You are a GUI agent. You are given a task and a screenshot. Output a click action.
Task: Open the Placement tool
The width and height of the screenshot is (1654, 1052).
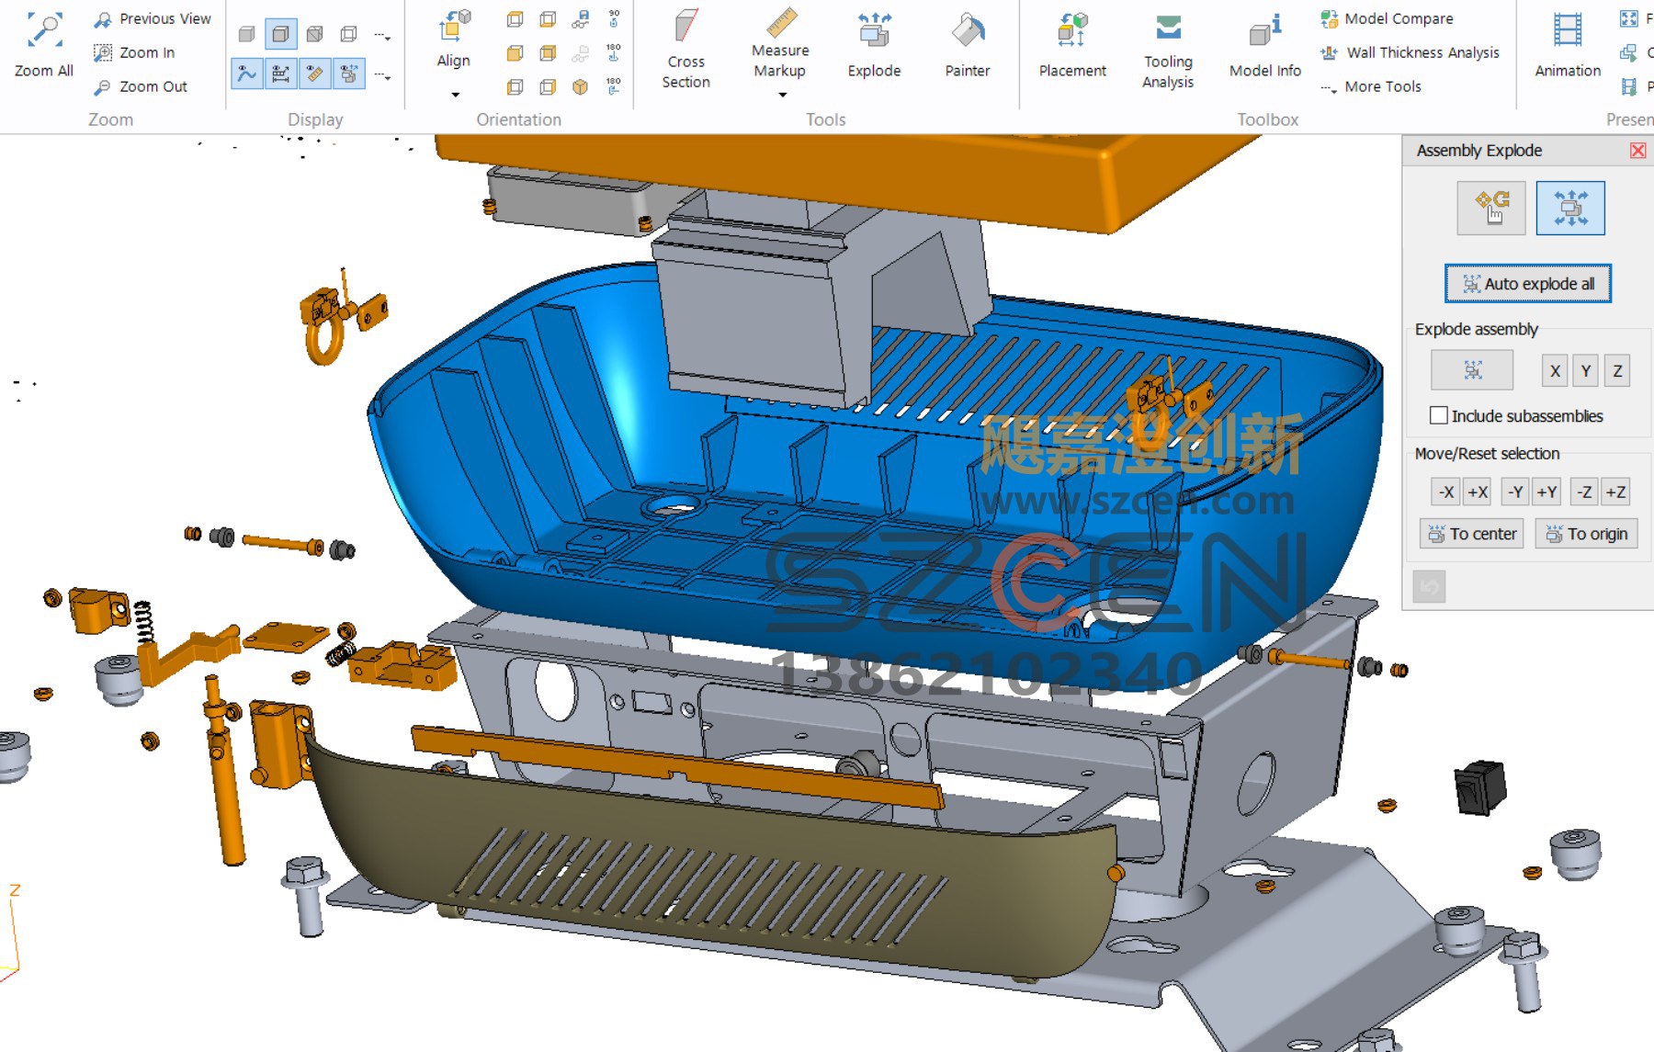coord(1072,46)
